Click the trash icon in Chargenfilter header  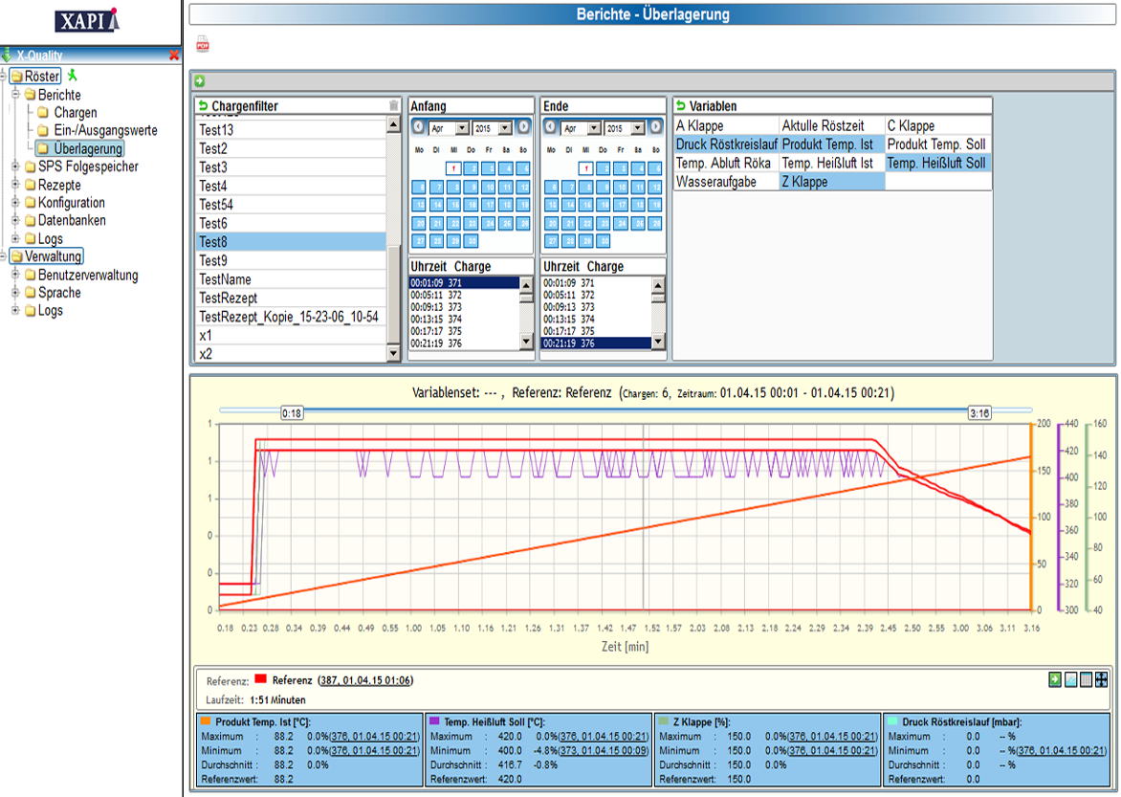coord(393,106)
